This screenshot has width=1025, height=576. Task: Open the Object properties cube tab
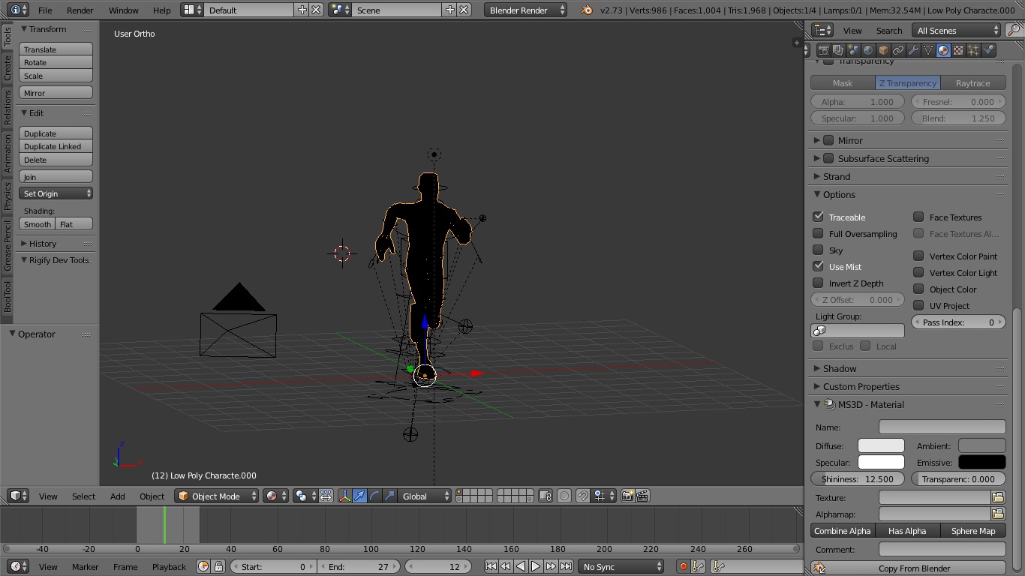[883, 50]
